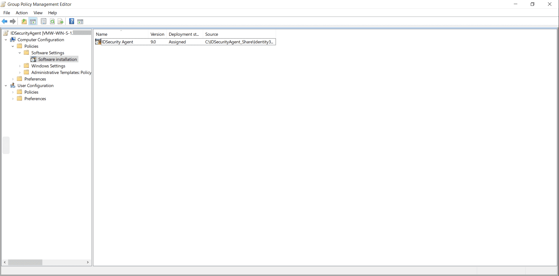This screenshot has height=276, width=559.
Task: Collapse the Software Settings folder
Action: [20, 53]
